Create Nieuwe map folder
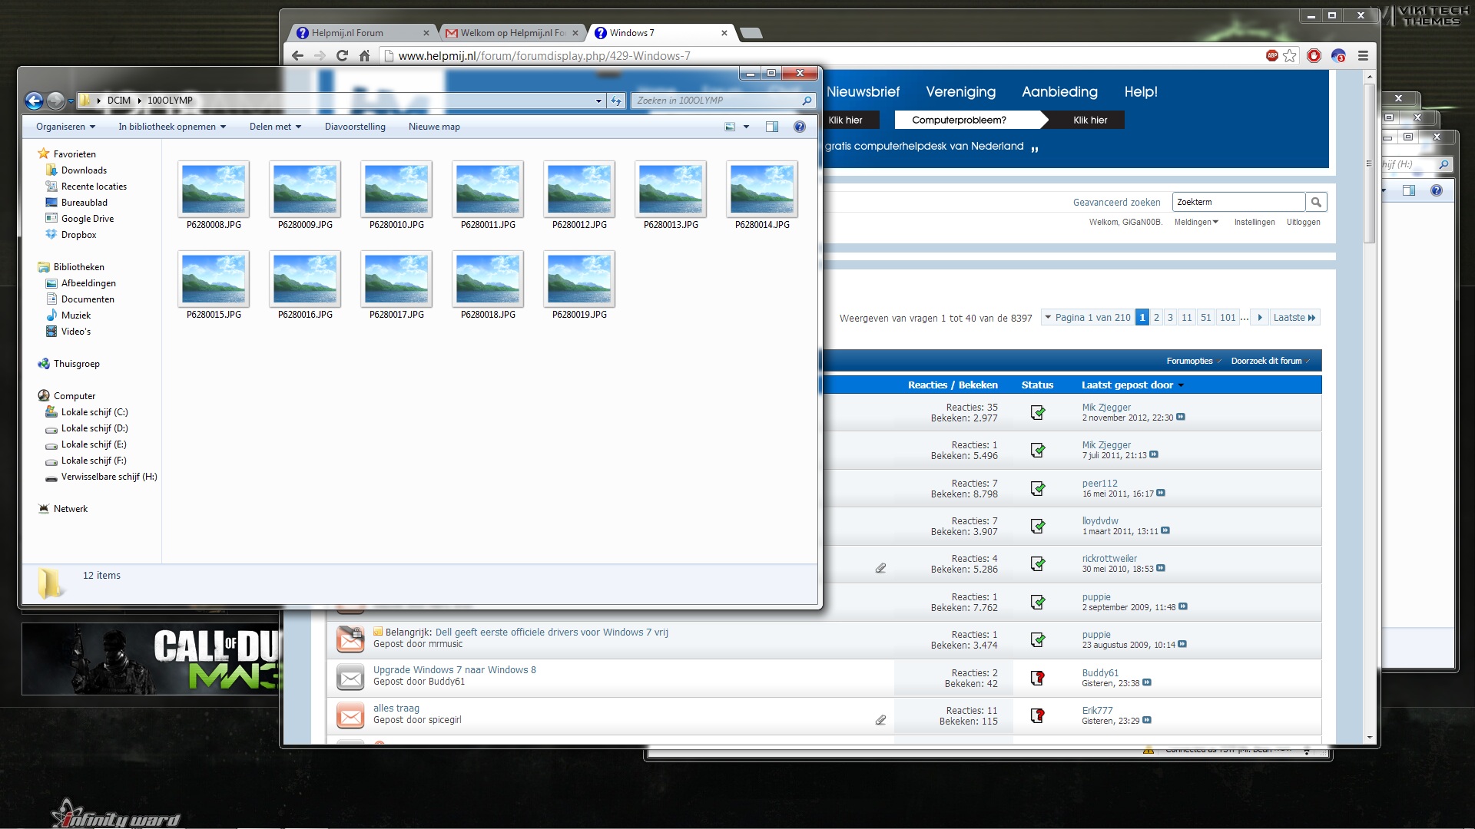The image size is (1475, 829). (x=434, y=127)
